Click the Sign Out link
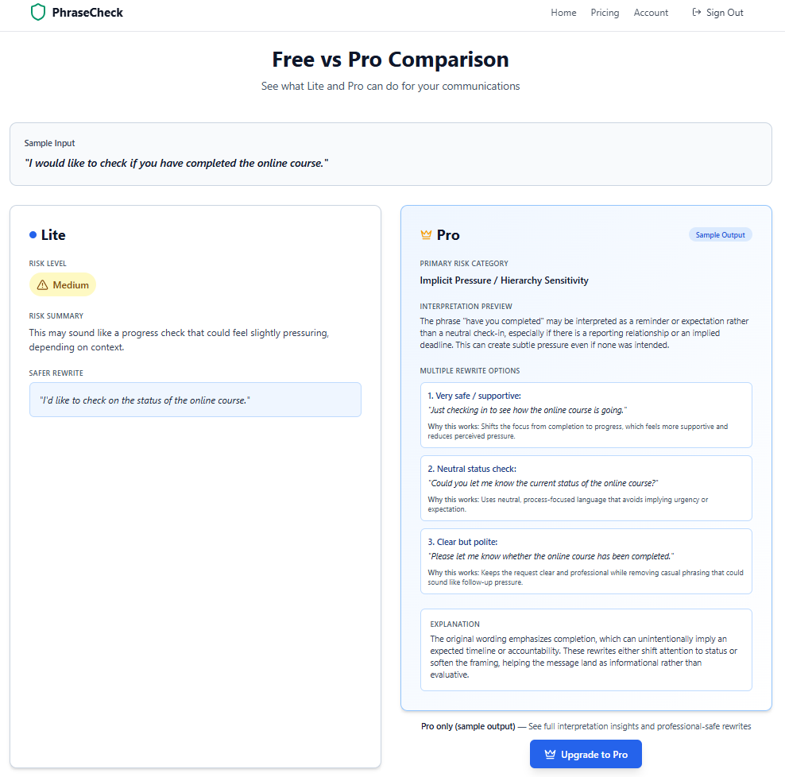The height and width of the screenshot is (777, 785). (x=723, y=12)
